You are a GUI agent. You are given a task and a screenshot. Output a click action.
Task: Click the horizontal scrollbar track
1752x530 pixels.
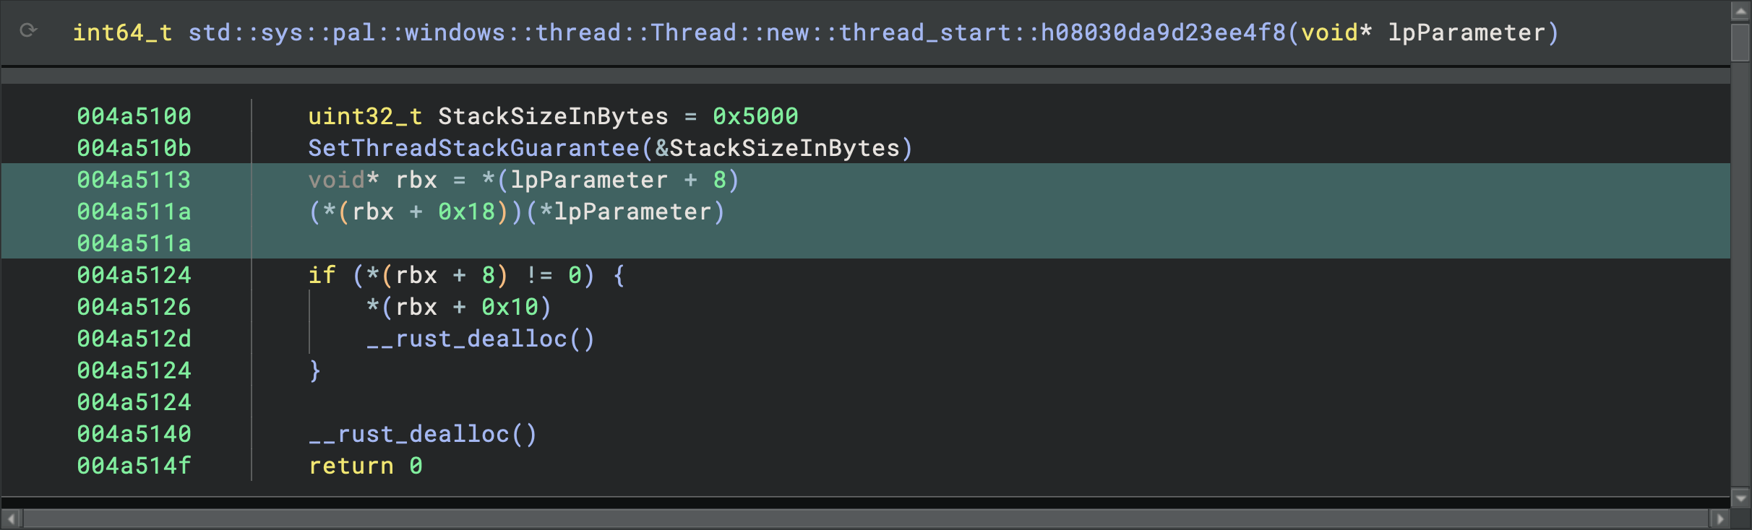click(x=867, y=519)
